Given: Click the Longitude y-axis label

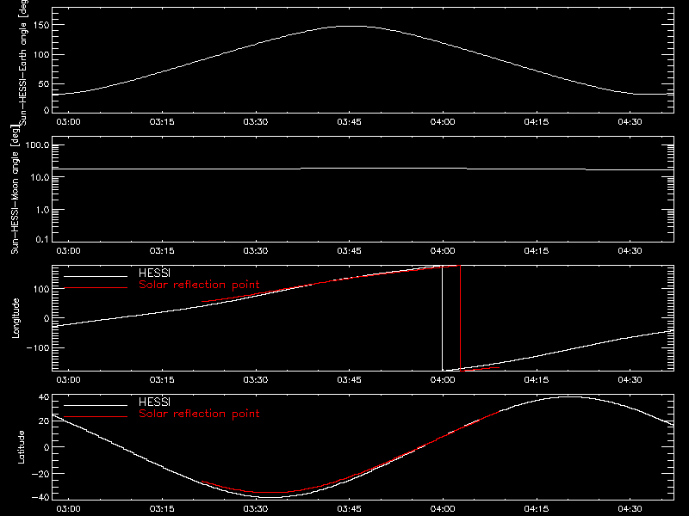Looking at the screenshot, I should (x=16, y=318).
